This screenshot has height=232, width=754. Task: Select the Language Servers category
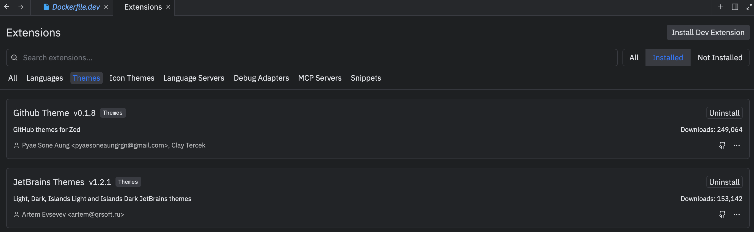pyautogui.click(x=194, y=78)
